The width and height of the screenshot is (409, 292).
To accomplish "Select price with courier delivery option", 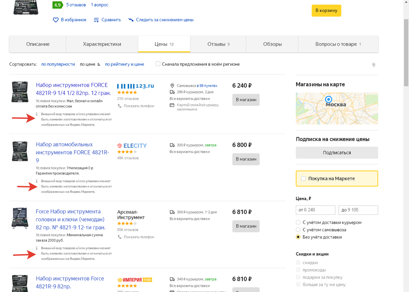I will point(298,223).
